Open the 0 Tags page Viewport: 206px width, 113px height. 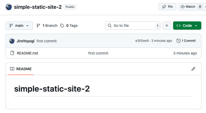coord(72,26)
